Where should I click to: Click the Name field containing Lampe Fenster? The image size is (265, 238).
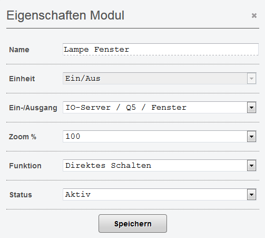point(161,50)
